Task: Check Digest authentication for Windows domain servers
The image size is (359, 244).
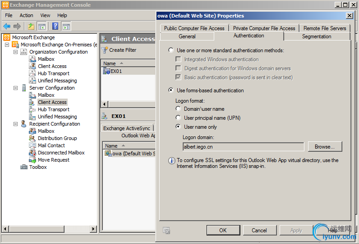Action: [x=178, y=68]
